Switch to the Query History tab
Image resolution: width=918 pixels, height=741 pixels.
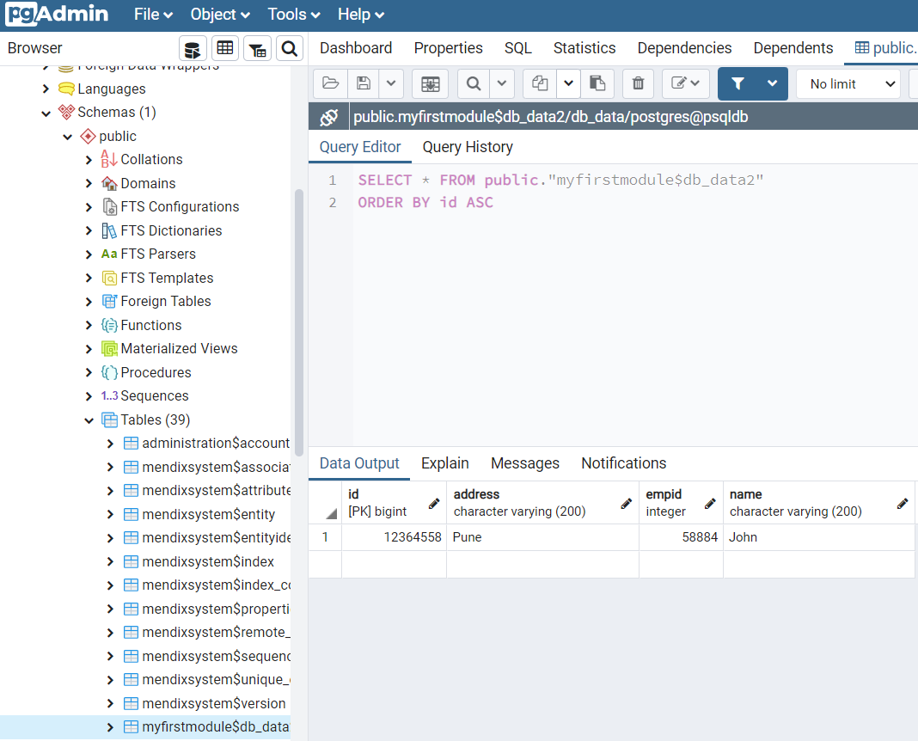[x=468, y=147]
